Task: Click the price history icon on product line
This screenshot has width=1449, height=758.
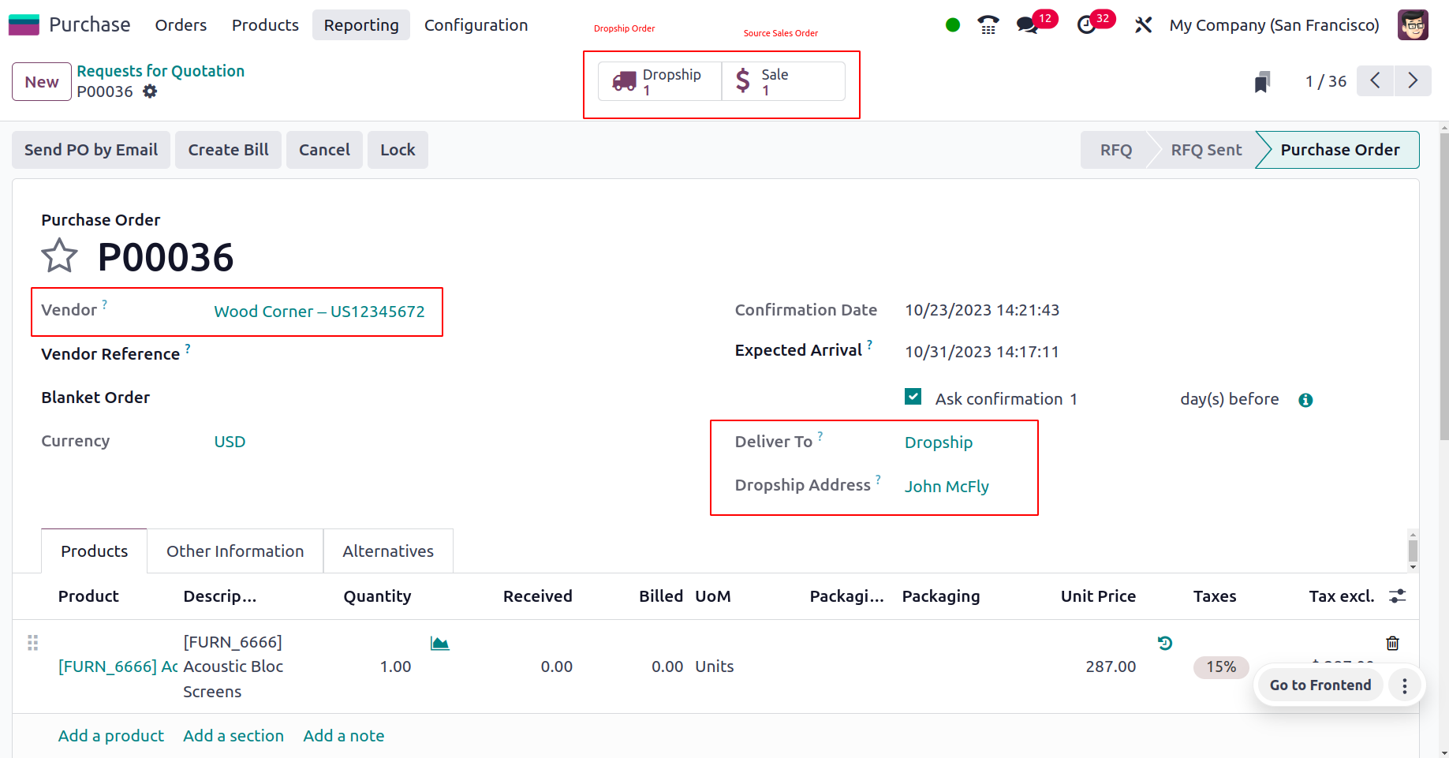Action: [x=1164, y=643]
